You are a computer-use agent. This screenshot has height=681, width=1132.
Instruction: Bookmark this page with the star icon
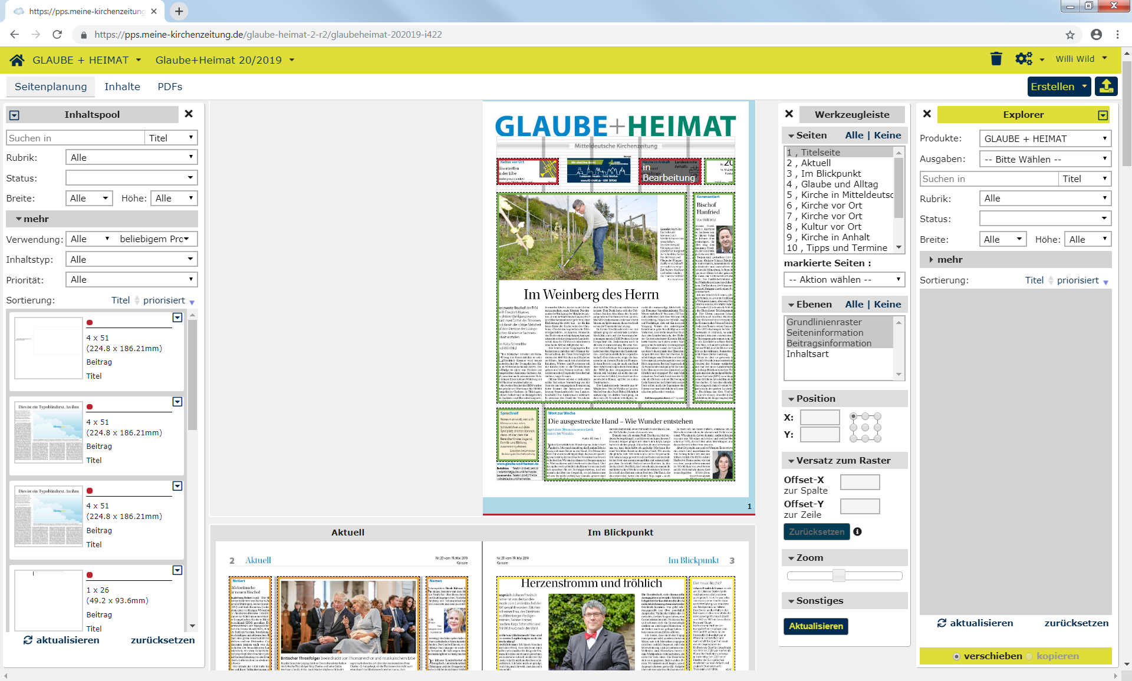[x=1070, y=35]
